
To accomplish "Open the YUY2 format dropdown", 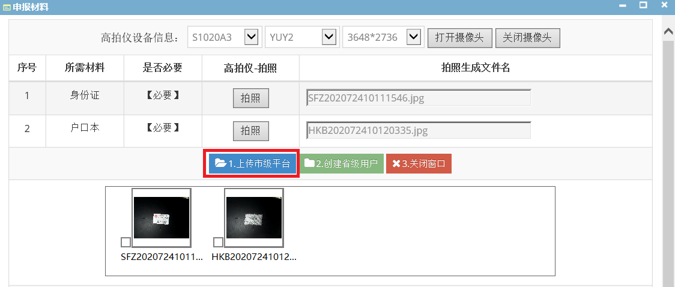I will (329, 37).
